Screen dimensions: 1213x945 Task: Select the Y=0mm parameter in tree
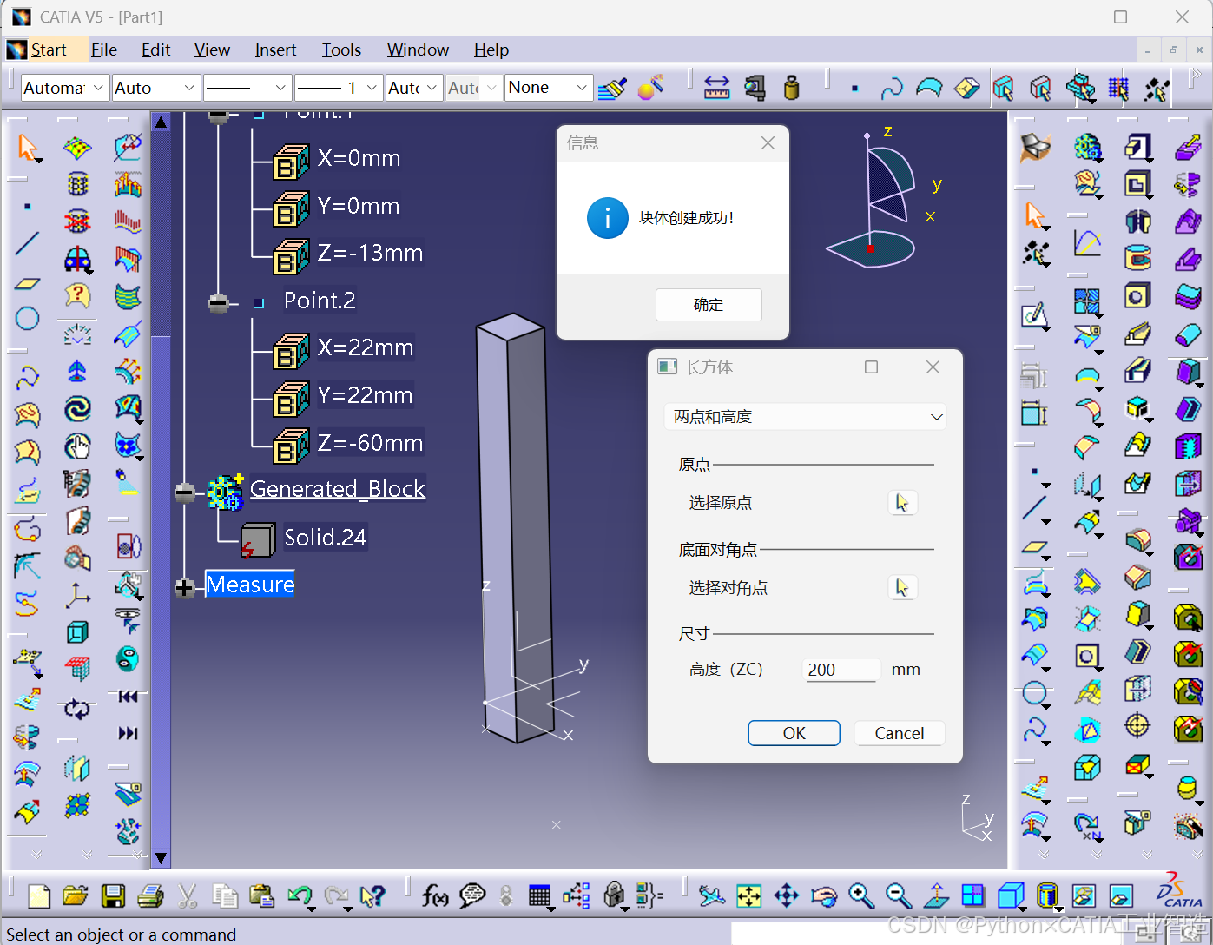pyautogui.click(x=359, y=206)
